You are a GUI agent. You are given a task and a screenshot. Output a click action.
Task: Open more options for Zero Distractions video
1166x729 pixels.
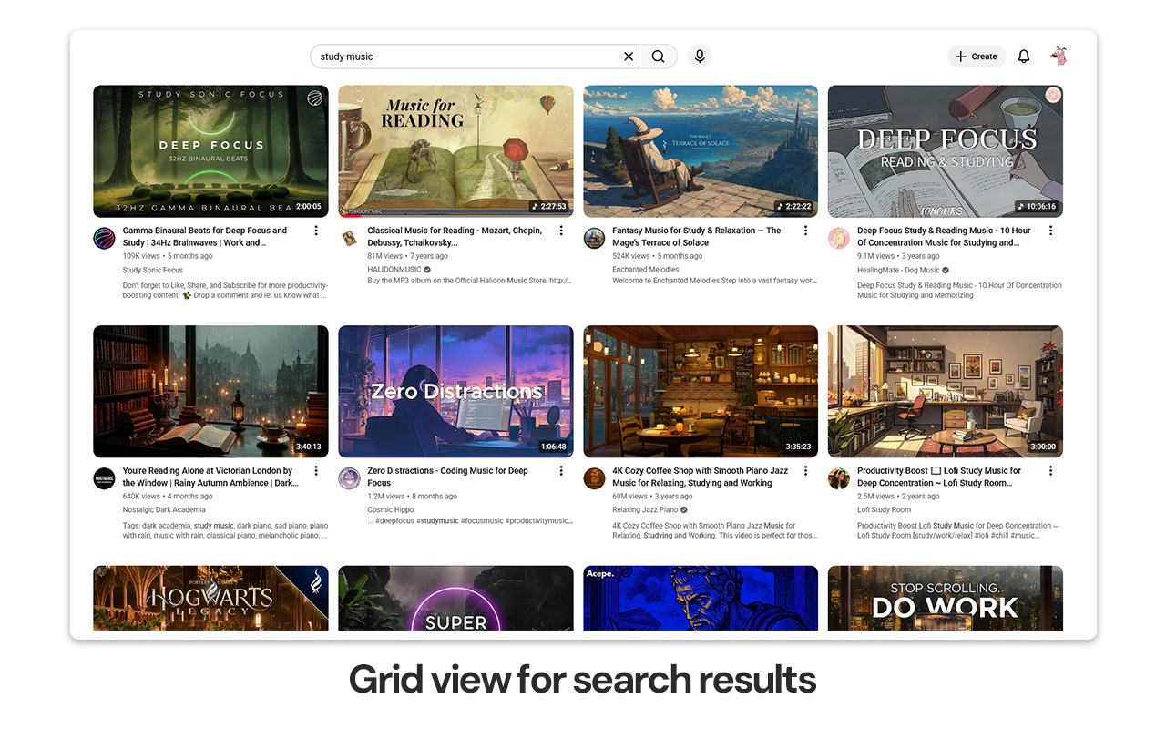tap(561, 471)
